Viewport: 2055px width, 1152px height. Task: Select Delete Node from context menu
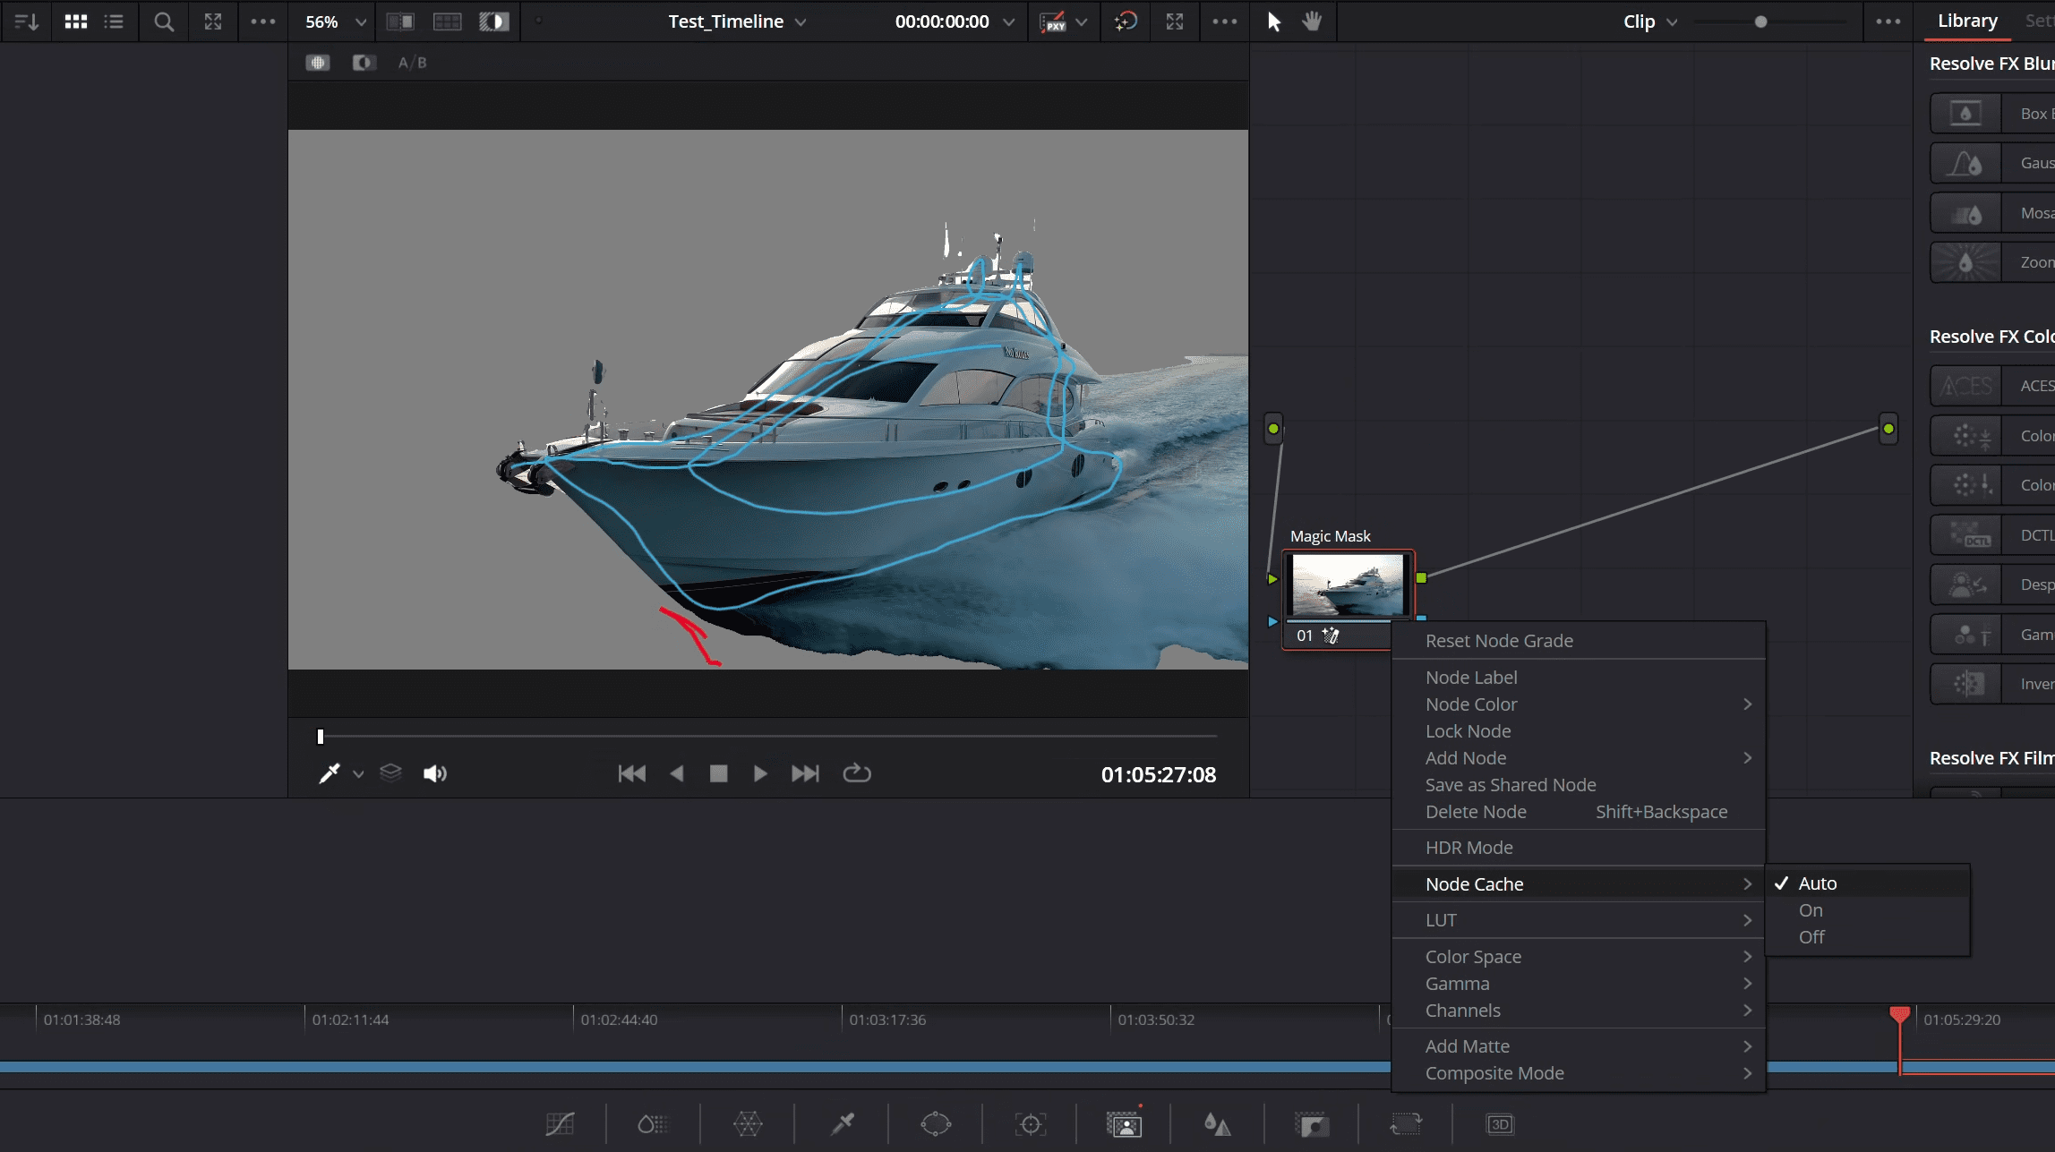pyautogui.click(x=1476, y=812)
